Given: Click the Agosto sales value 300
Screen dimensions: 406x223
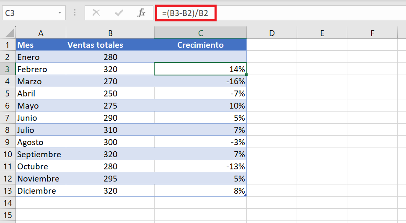Looking at the screenshot, I should click(x=110, y=142).
